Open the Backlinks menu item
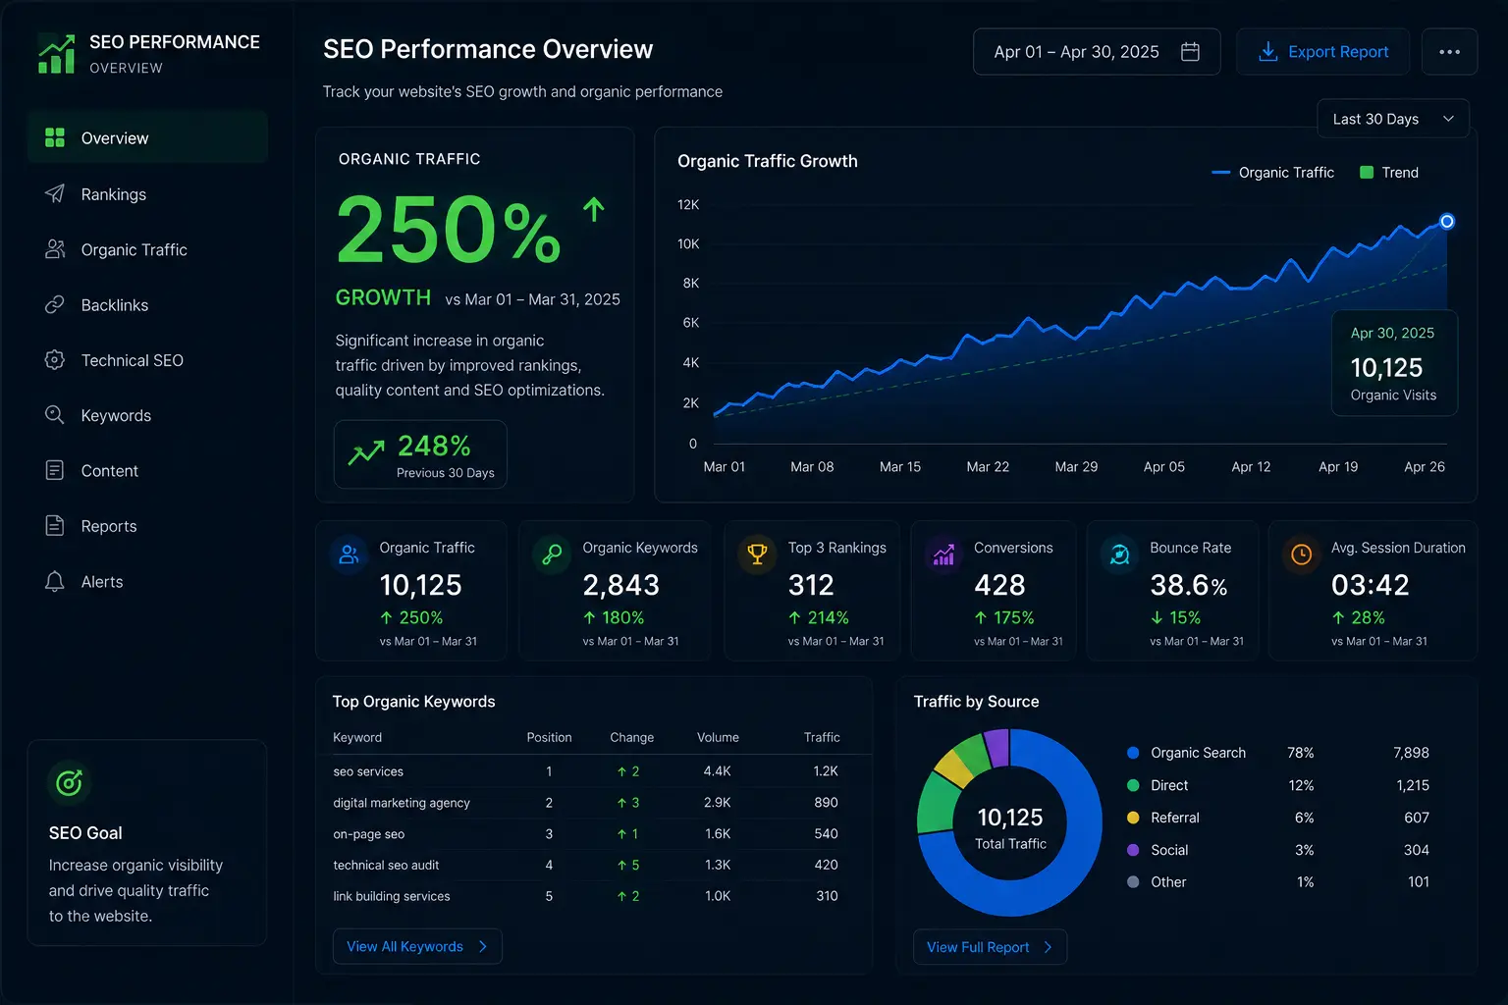Image resolution: width=1508 pixels, height=1005 pixels. click(147, 305)
